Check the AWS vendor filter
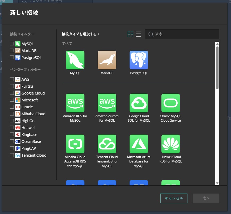Screen dimensions: 231x214 (x=12, y=79)
